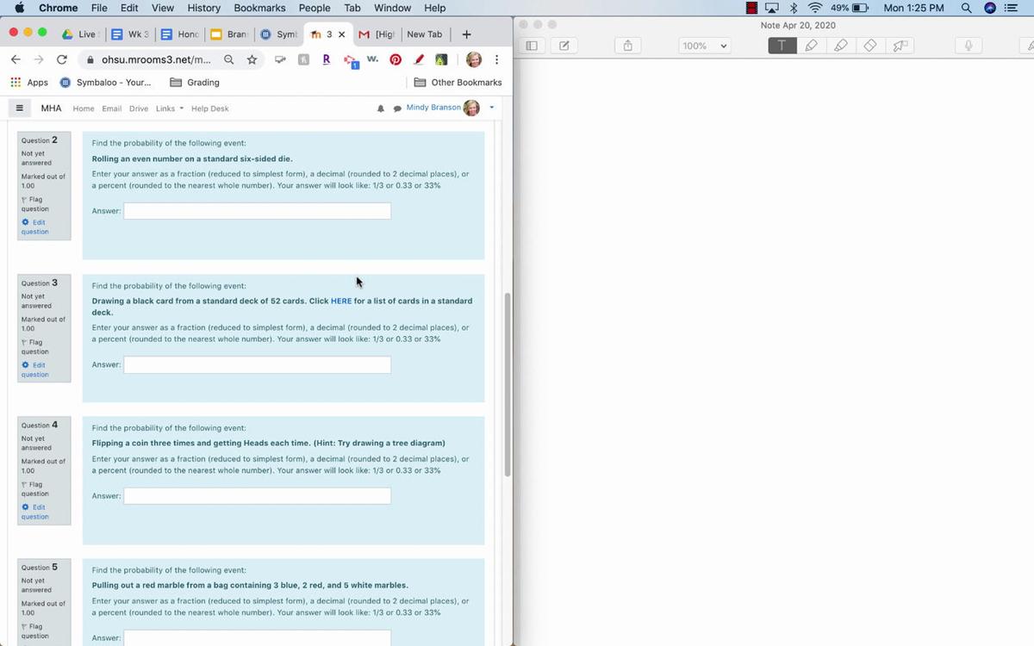The height and width of the screenshot is (646, 1034).
Task: Switch to the Gmail browser tab
Action: (376, 34)
